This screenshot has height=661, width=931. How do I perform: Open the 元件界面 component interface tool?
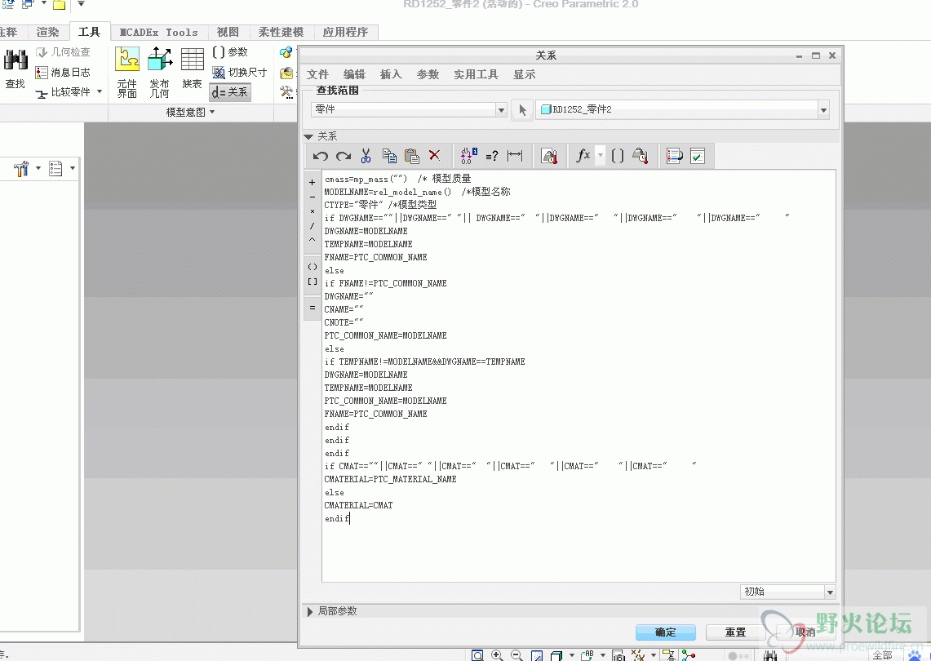(x=127, y=72)
